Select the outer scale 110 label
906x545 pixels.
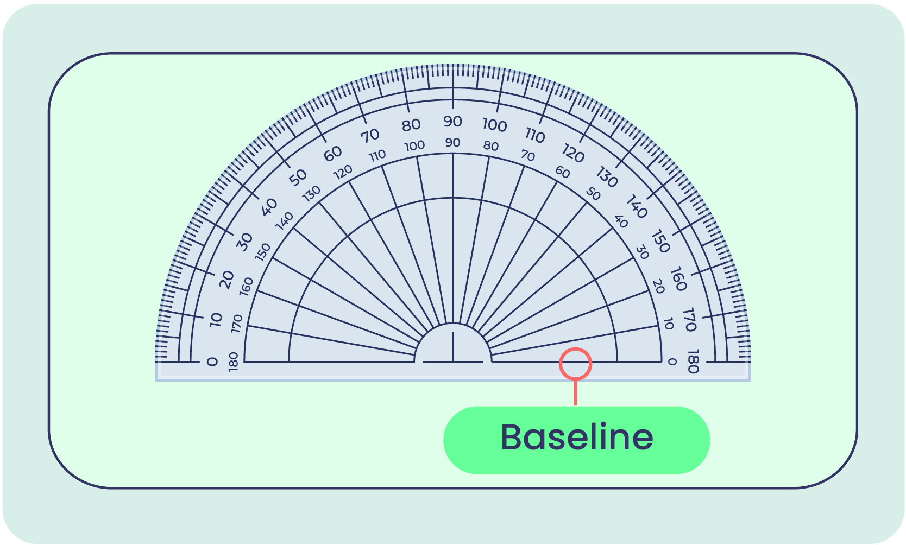point(535,135)
